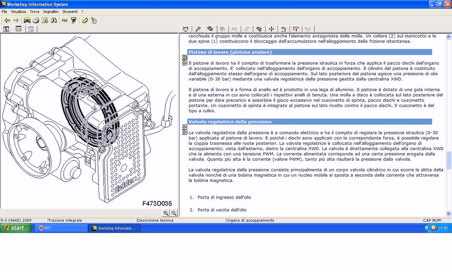Zoom out of the Haldex illustration
The image size is (452, 272).
coord(174,213)
